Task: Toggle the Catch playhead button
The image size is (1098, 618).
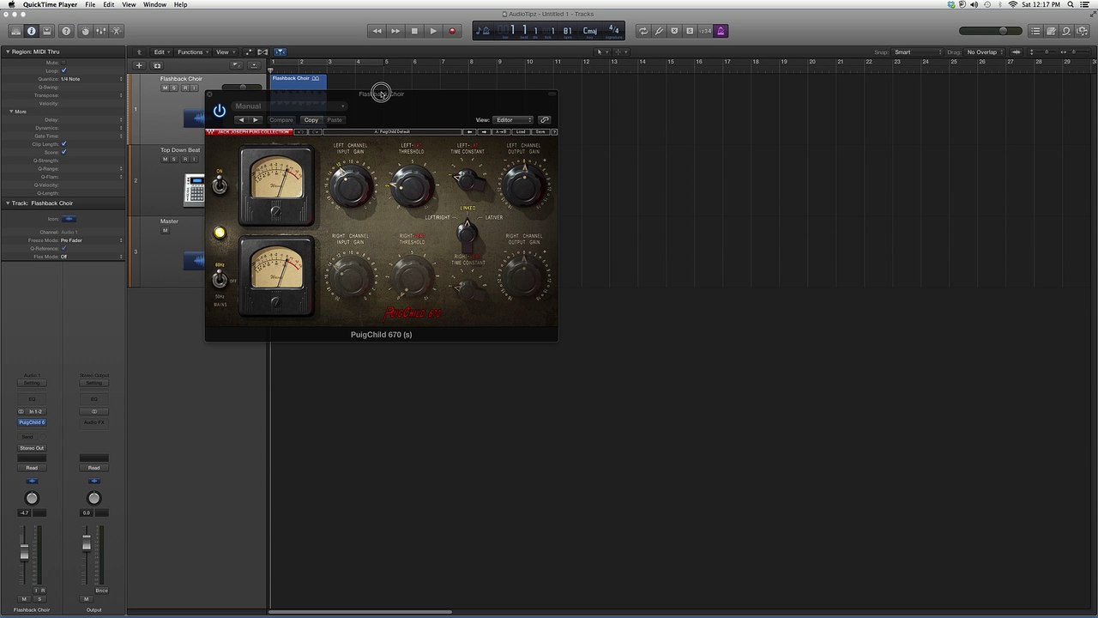Action: [x=281, y=52]
